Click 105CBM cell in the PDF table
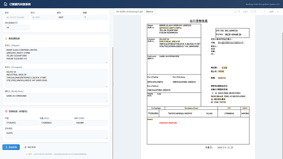Viewport: 283px width, 159px height. (x=245, y=114)
